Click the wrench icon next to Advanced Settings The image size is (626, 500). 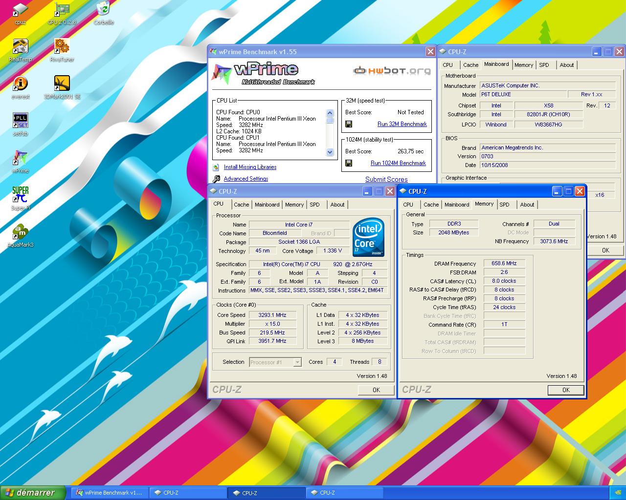pos(216,179)
